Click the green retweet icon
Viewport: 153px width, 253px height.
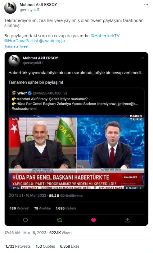[59, 220]
